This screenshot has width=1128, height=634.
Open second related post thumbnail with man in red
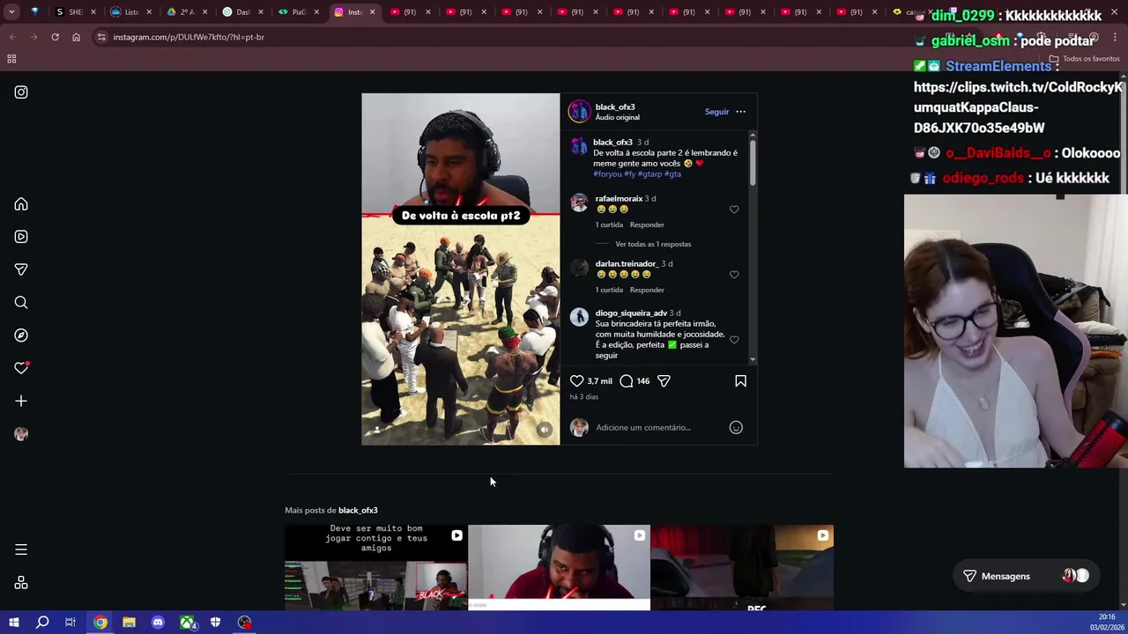coord(560,568)
